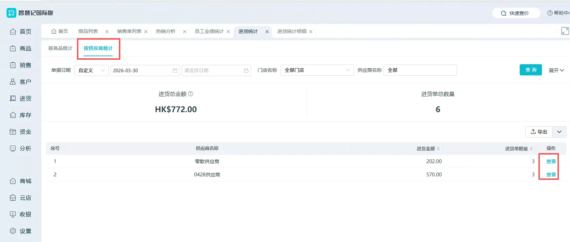Open the 销售单列表 page tab
The height and width of the screenshot is (242, 570).
tap(129, 31)
